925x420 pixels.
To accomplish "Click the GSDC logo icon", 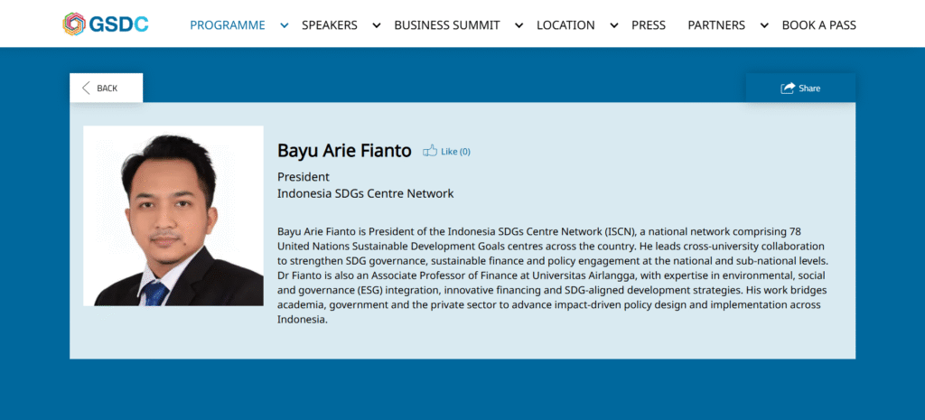I will pyautogui.click(x=74, y=24).
